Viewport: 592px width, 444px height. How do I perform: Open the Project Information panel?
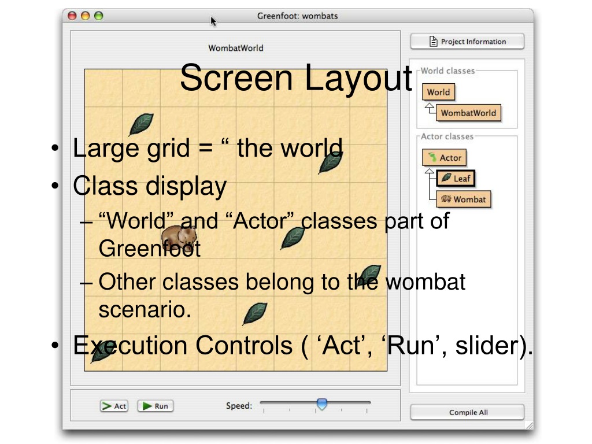[467, 42]
